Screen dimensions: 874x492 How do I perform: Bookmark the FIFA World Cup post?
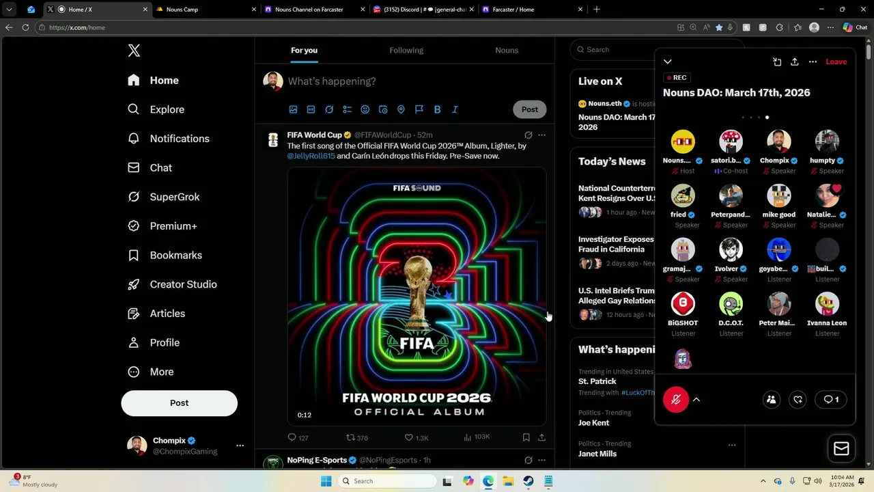coord(526,437)
